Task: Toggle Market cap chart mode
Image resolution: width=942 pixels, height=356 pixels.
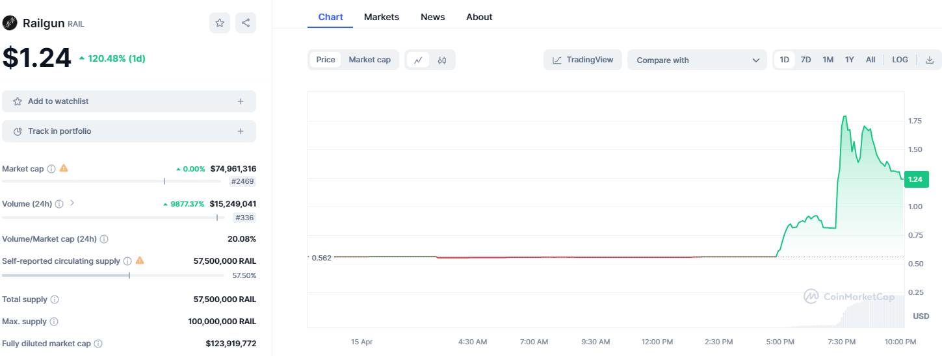Action: pyautogui.click(x=369, y=60)
